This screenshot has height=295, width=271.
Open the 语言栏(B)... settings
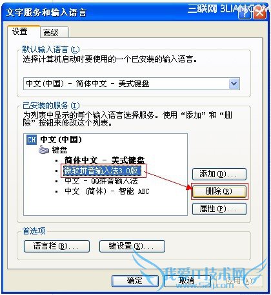57,246
